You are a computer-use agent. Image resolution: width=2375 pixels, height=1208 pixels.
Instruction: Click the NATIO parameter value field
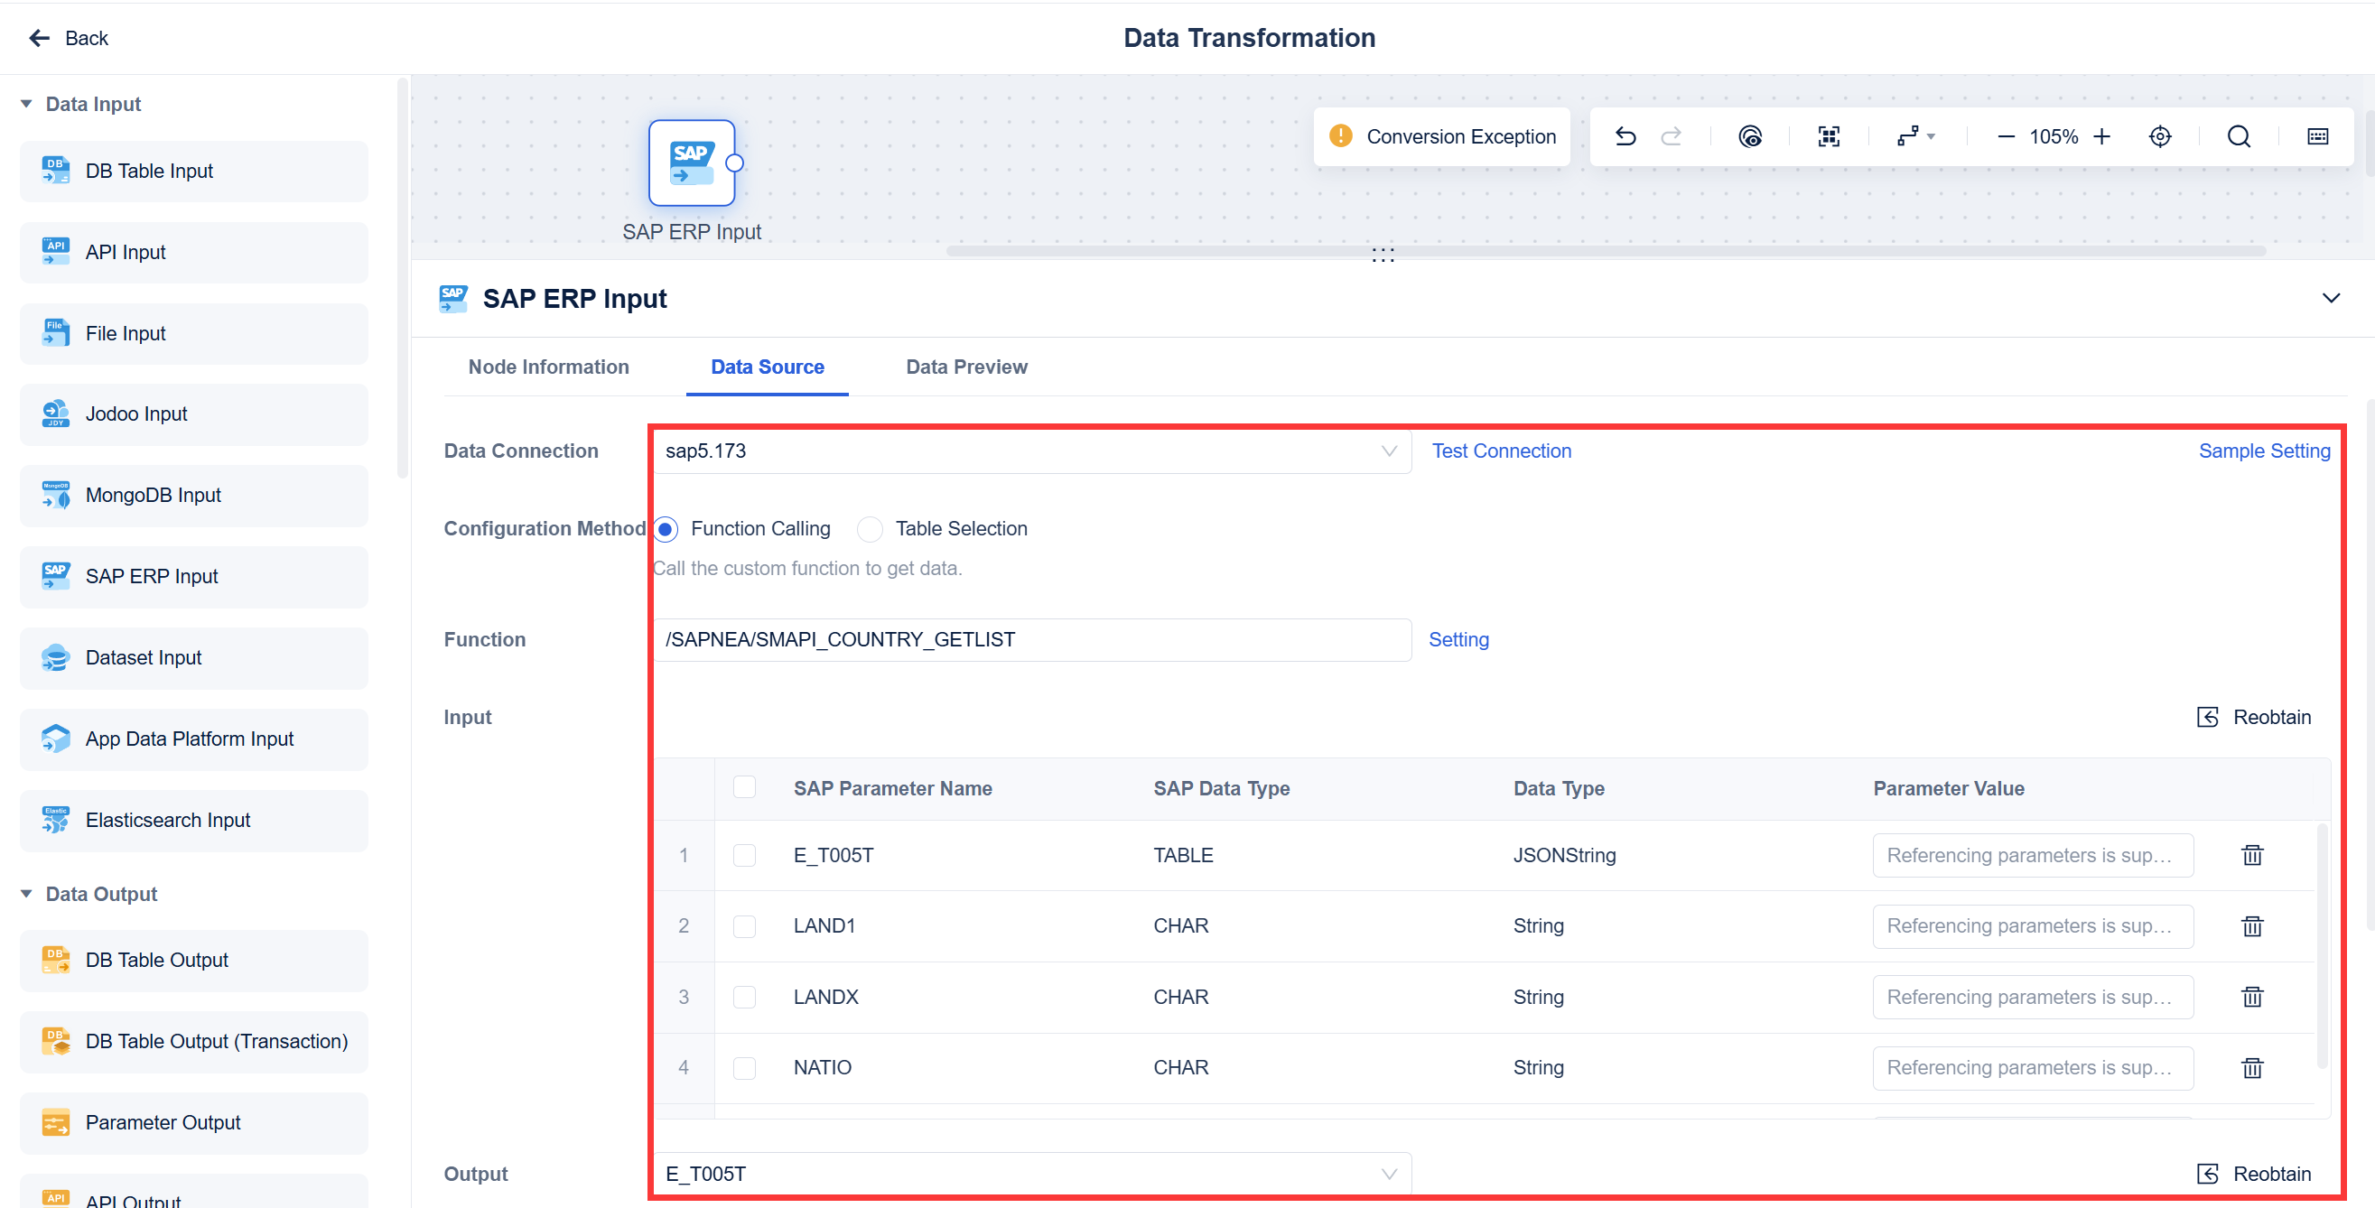[x=2032, y=1067]
